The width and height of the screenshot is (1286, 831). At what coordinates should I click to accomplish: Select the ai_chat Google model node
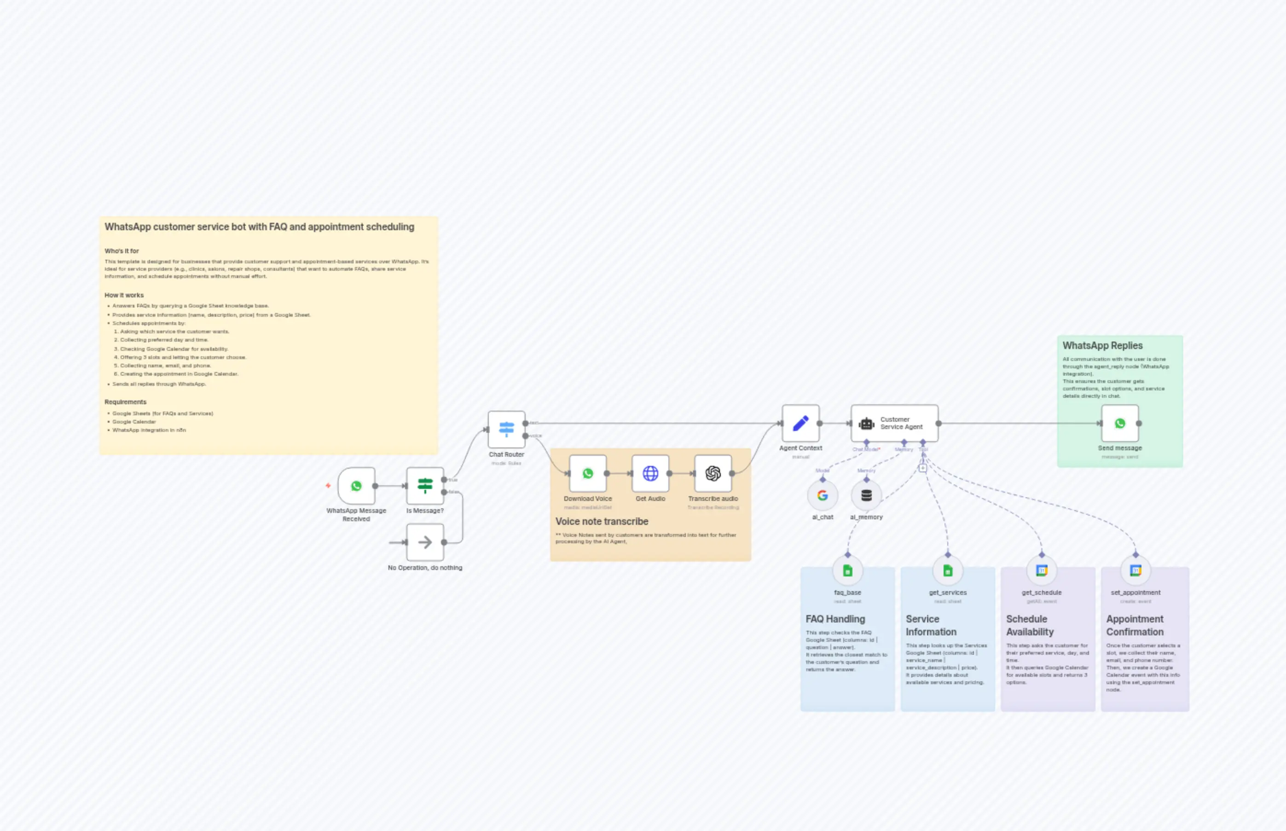coord(822,495)
